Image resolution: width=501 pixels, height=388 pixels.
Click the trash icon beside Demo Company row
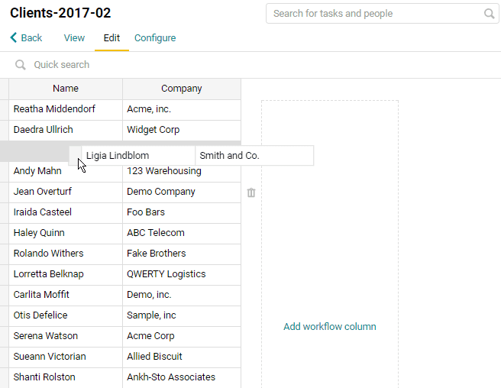pyautogui.click(x=251, y=192)
